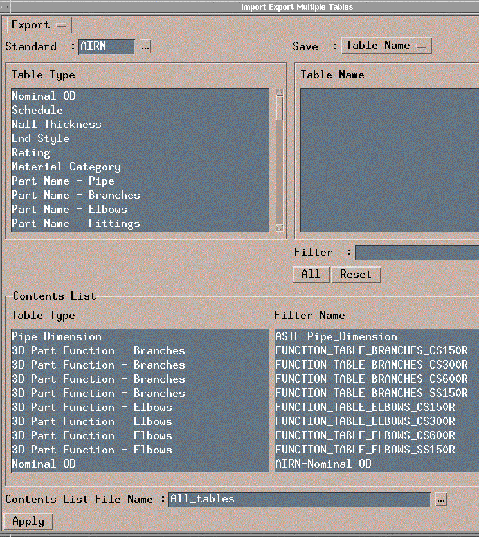Click scroll up arrow in Table Type list

click(x=280, y=93)
